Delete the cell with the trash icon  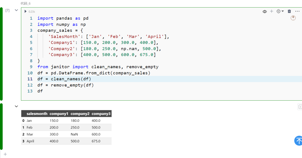pyautogui.click(x=289, y=11)
